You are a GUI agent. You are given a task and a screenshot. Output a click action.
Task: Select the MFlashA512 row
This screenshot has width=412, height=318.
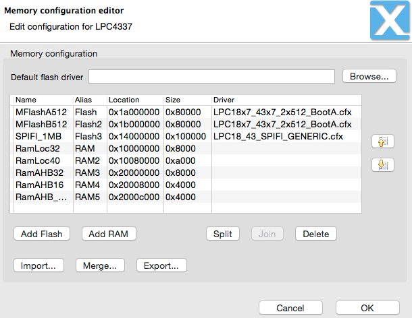coord(41,112)
